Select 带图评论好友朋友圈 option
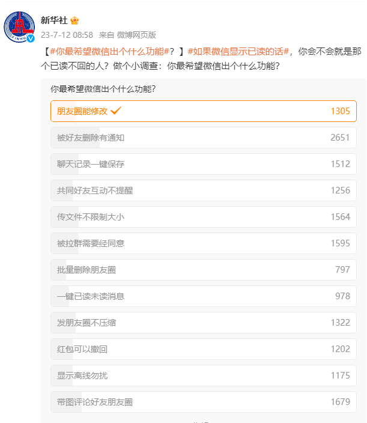367x423 pixels. 204,402
